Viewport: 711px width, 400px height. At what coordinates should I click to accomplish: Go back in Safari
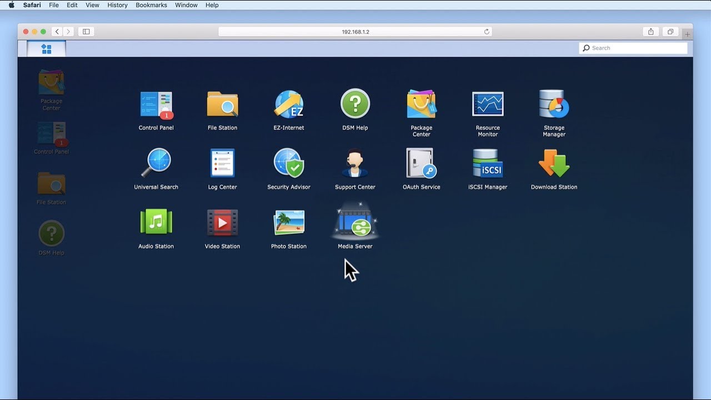(57, 32)
